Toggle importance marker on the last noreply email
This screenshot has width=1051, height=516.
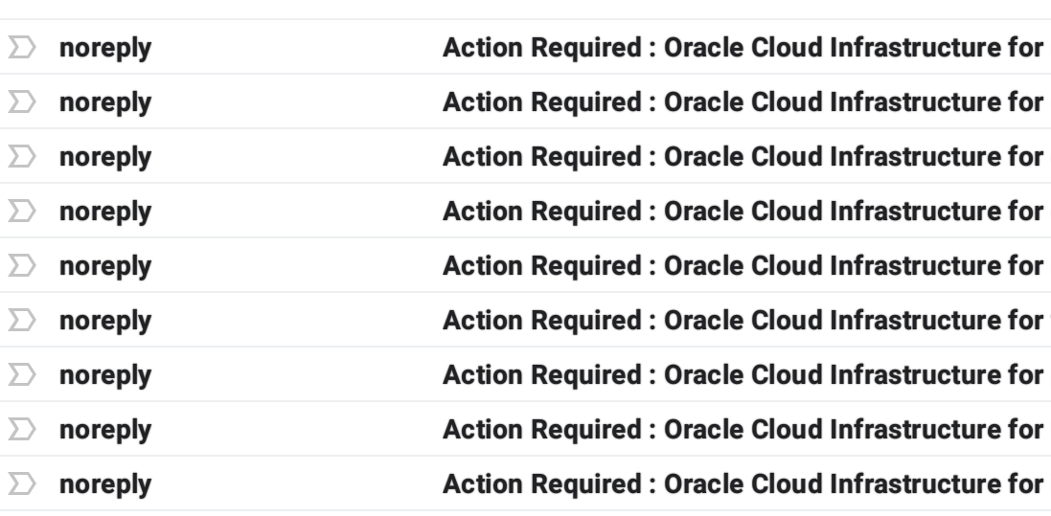click(21, 483)
